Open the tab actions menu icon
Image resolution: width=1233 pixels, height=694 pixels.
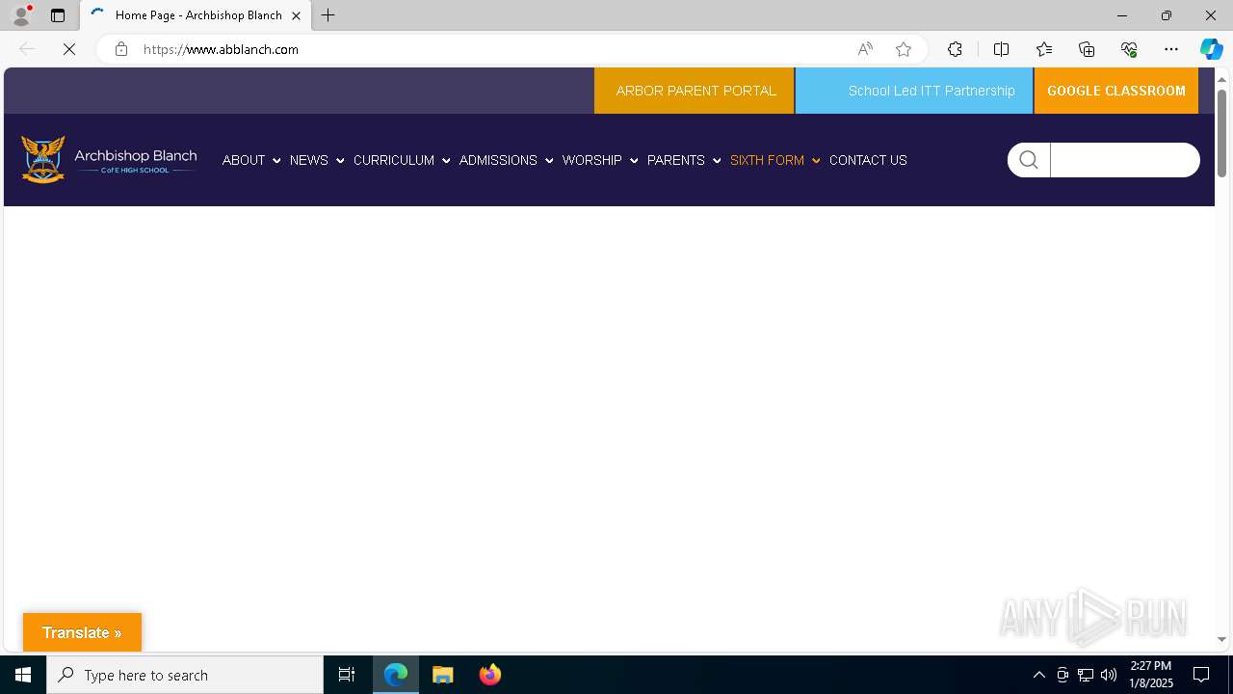point(58,15)
